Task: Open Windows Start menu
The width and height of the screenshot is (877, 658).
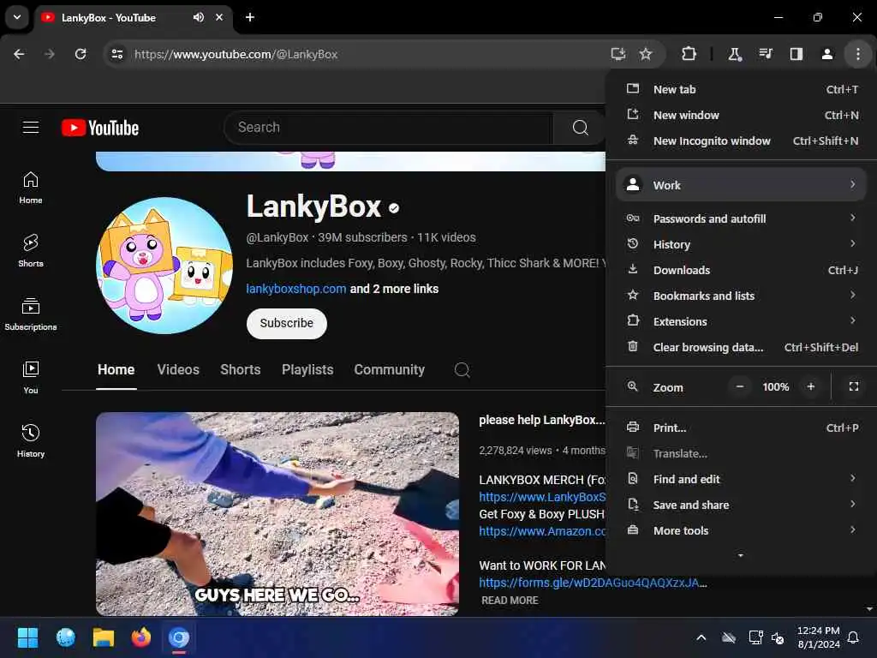Action: click(27, 637)
